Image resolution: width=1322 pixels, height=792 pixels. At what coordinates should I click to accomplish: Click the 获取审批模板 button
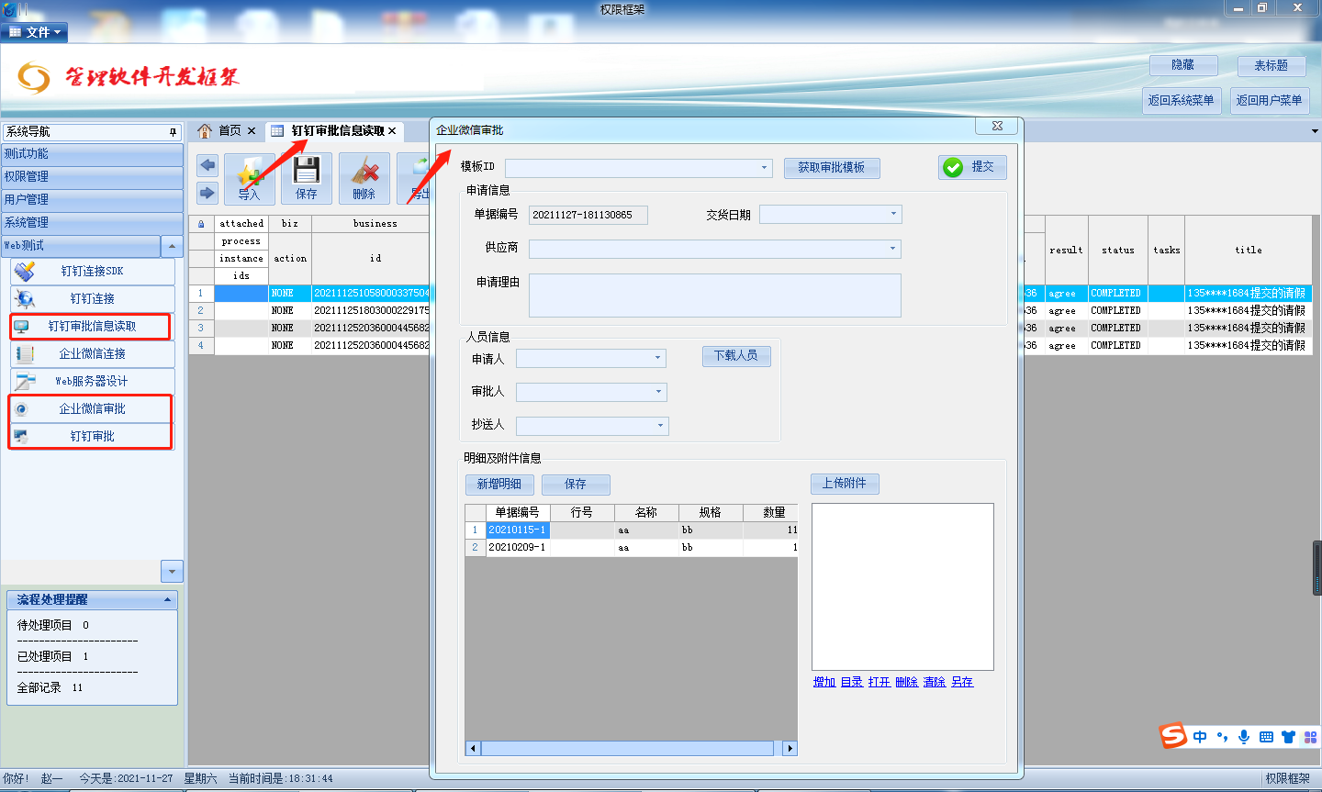click(x=831, y=168)
